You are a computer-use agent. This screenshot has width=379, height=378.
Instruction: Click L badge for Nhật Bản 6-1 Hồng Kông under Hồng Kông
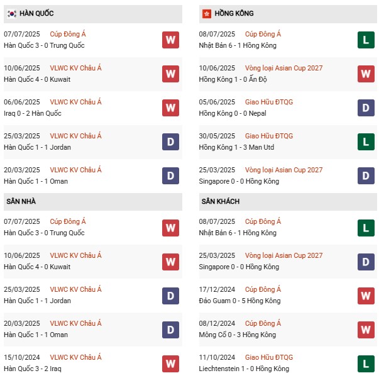[x=366, y=40]
